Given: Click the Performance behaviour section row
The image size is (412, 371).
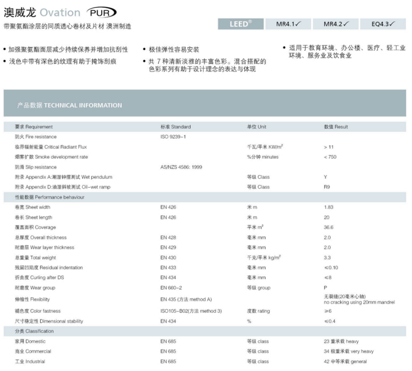Looking at the screenshot, I should [x=50, y=197].
